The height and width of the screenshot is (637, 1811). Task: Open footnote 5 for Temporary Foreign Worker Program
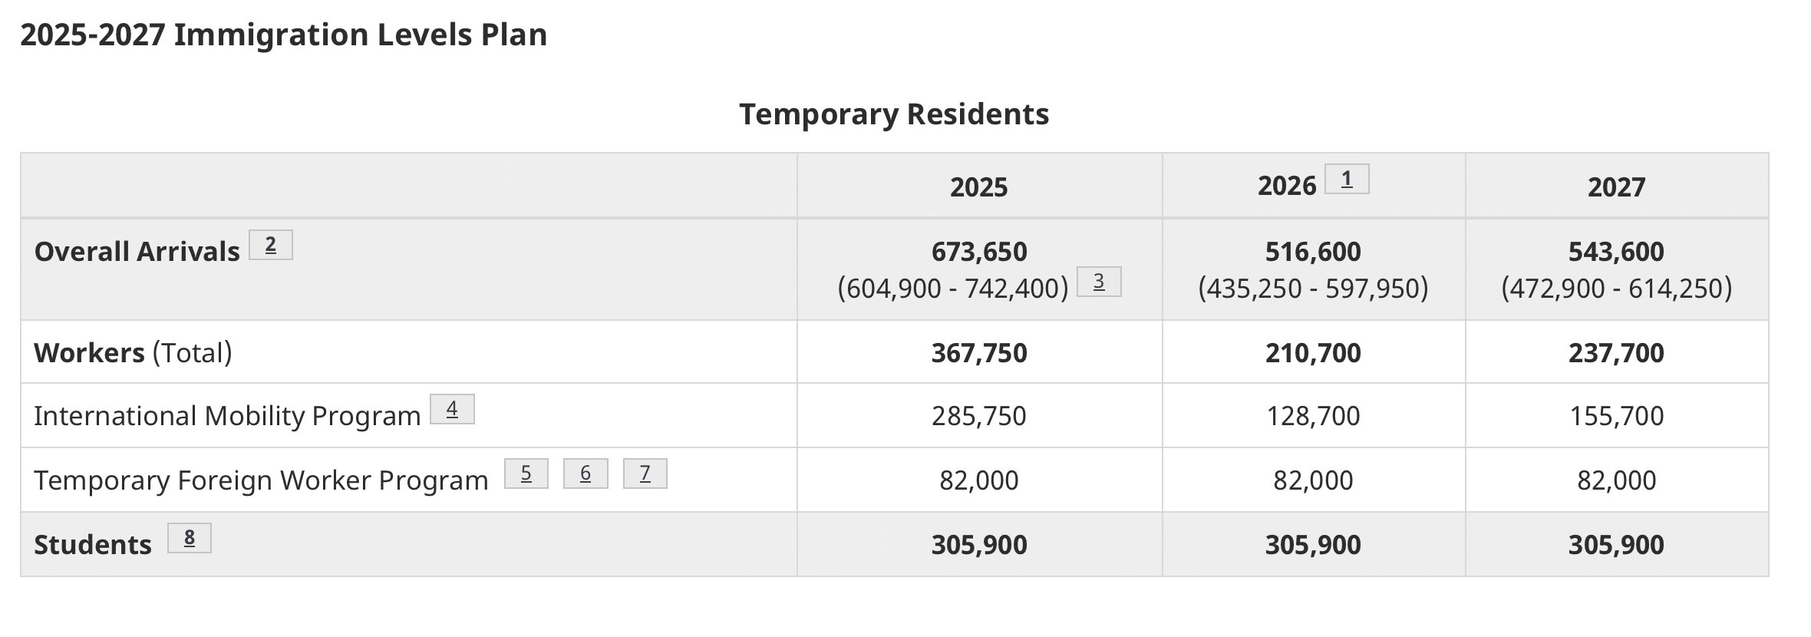point(526,474)
